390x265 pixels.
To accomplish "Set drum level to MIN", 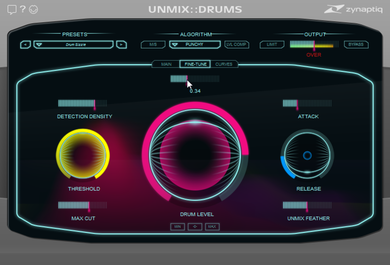I will (x=177, y=227).
